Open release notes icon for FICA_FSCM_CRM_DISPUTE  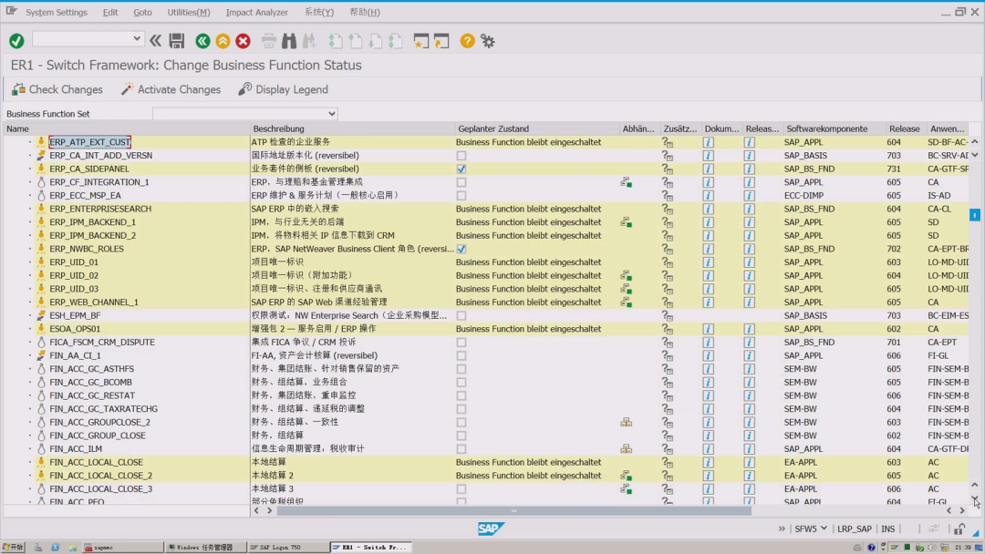coord(749,343)
